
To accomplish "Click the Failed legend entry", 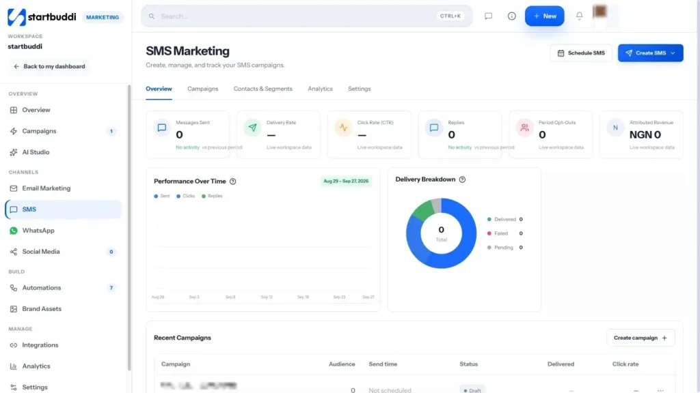I will pyautogui.click(x=505, y=233).
